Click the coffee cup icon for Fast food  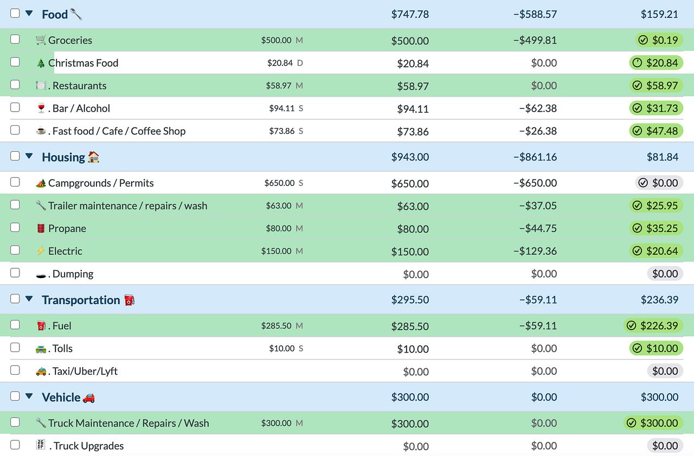pyautogui.click(x=41, y=131)
